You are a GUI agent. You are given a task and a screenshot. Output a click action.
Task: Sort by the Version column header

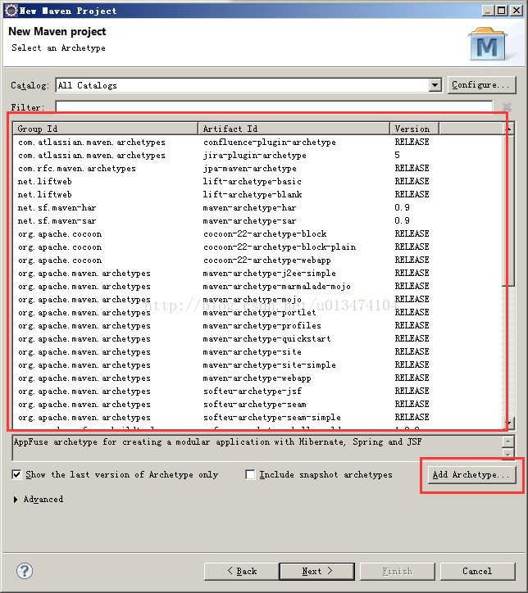(415, 129)
